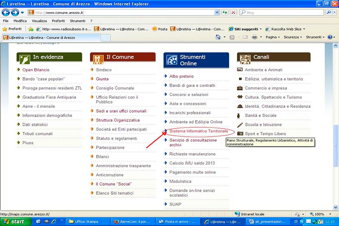Open the SUAP link
This screenshot has width=339, height=226.
[x=175, y=204]
